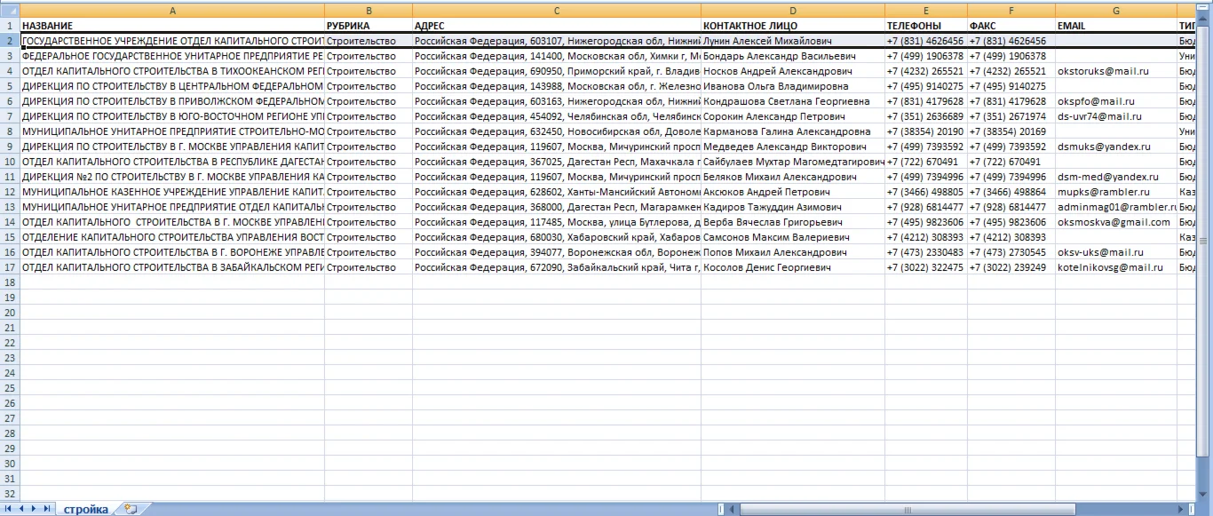Select cell with Сайбулаев Мухтар Магомедтагирович
The height and width of the screenshot is (516, 1213).
793,162
